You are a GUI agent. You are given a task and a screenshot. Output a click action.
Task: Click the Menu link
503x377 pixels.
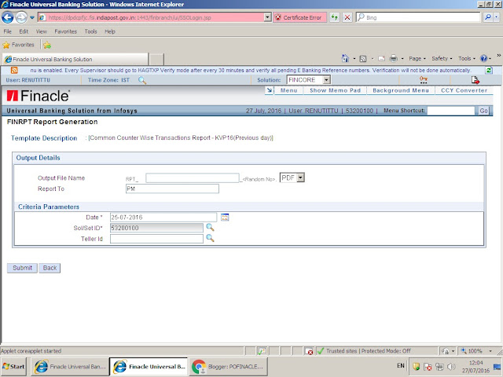pyautogui.click(x=288, y=90)
